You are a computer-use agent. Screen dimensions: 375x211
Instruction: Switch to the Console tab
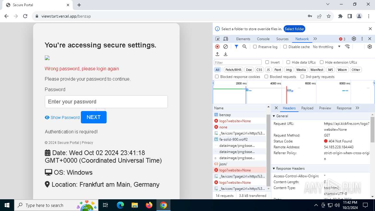click(x=263, y=39)
